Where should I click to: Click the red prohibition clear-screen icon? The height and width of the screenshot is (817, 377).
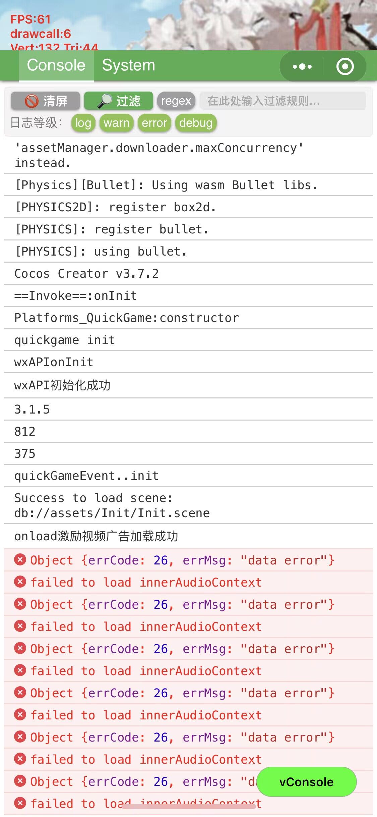coord(32,101)
